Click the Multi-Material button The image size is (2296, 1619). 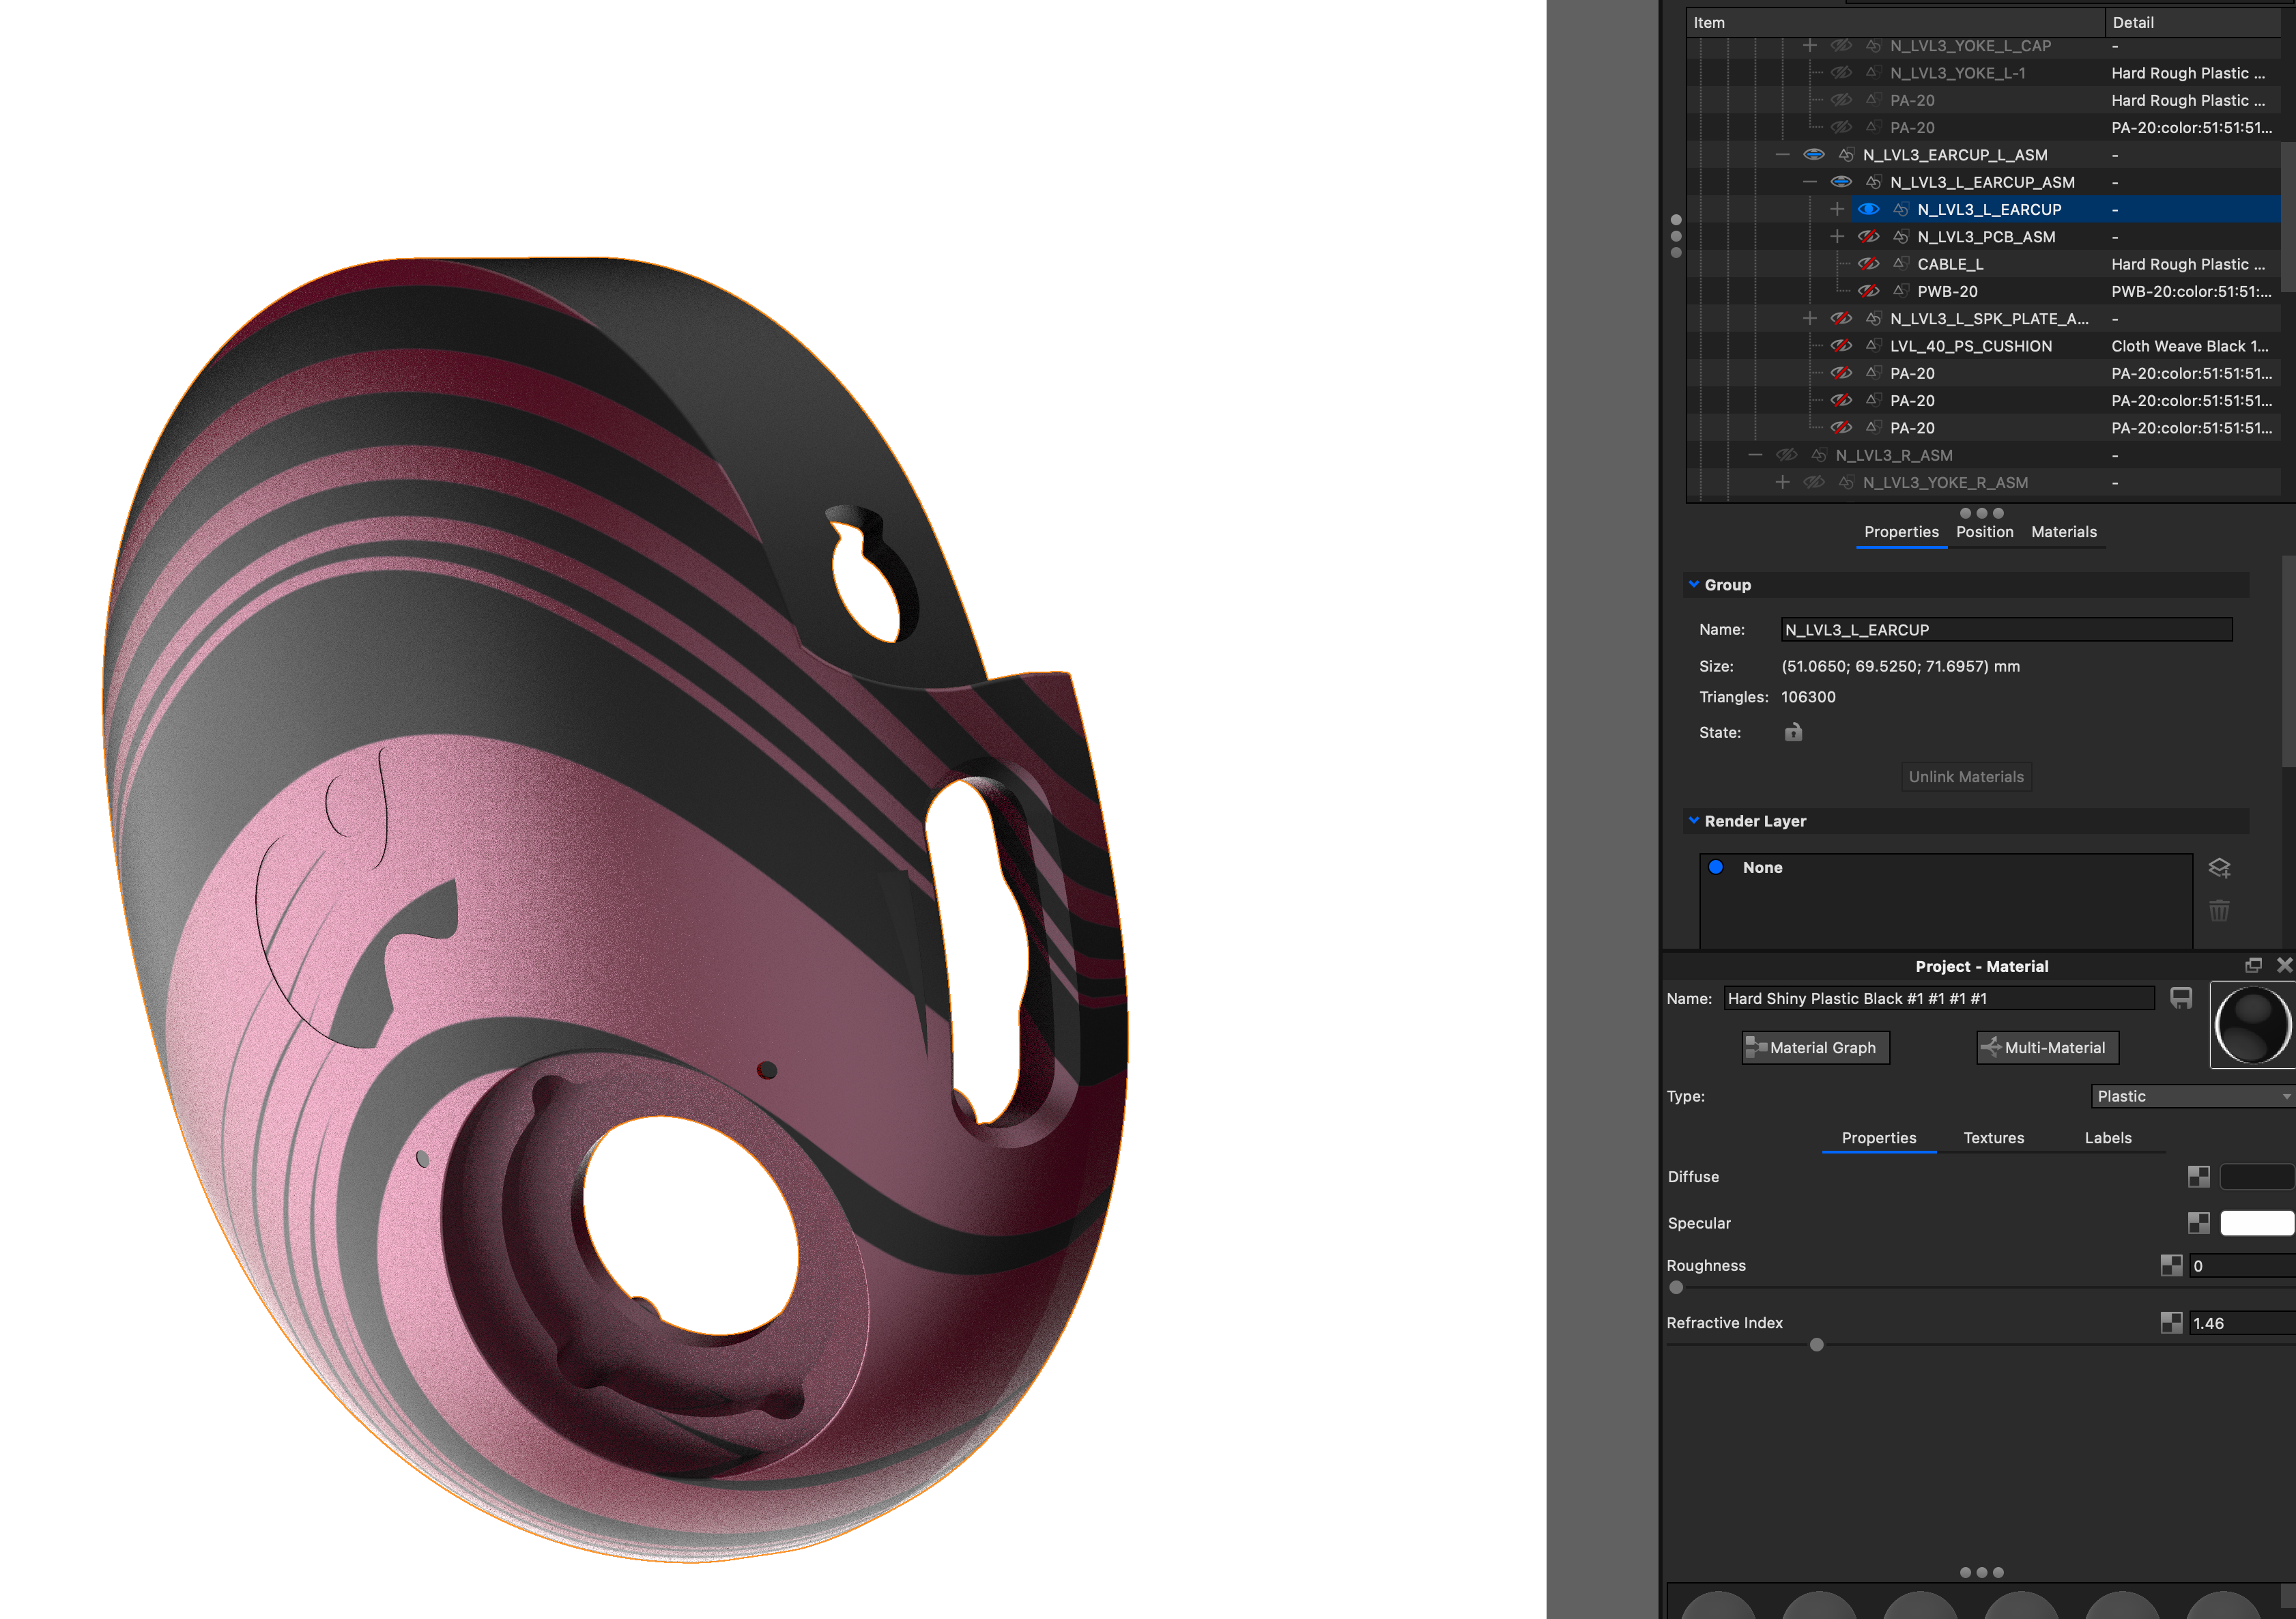pyautogui.click(x=2047, y=1048)
